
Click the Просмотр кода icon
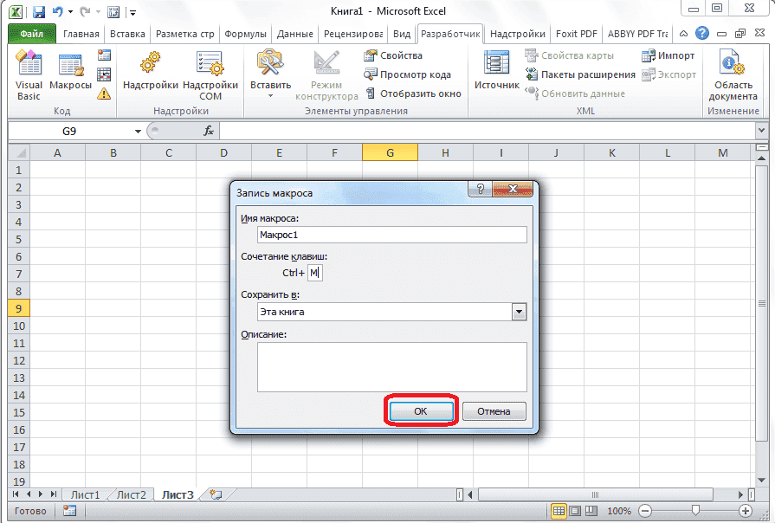coord(416,74)
